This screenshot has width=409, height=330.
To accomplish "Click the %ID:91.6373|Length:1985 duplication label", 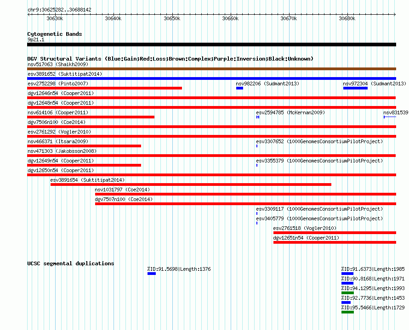I will [373, 269].
